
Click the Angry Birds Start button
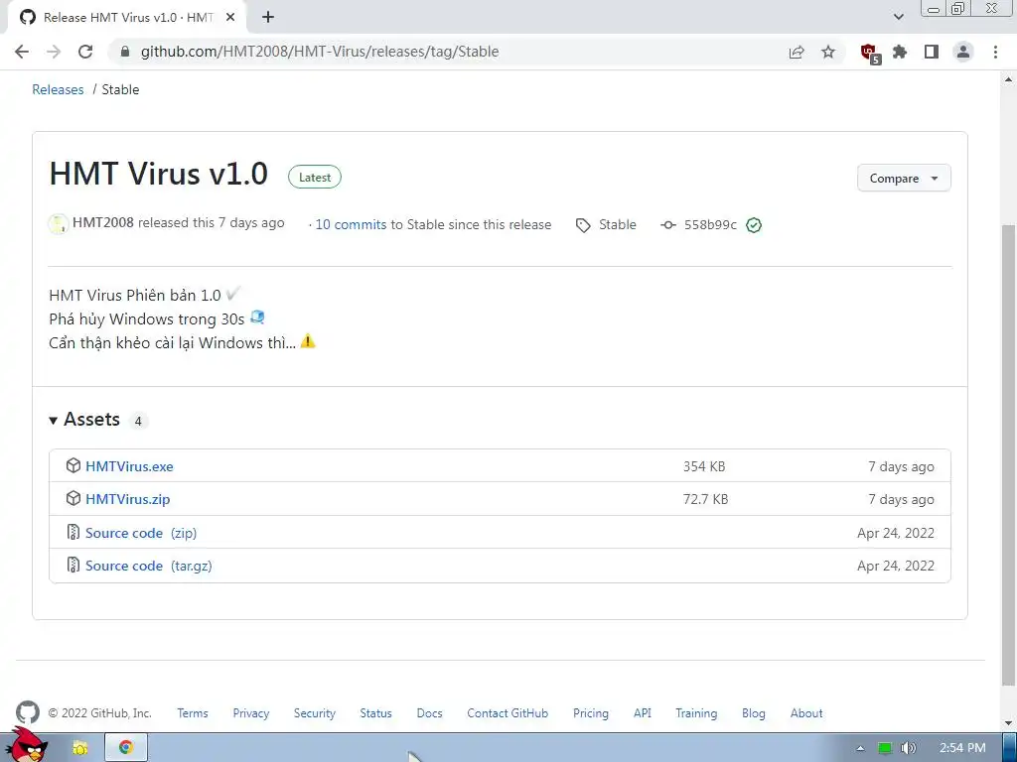tap(27, 745)
